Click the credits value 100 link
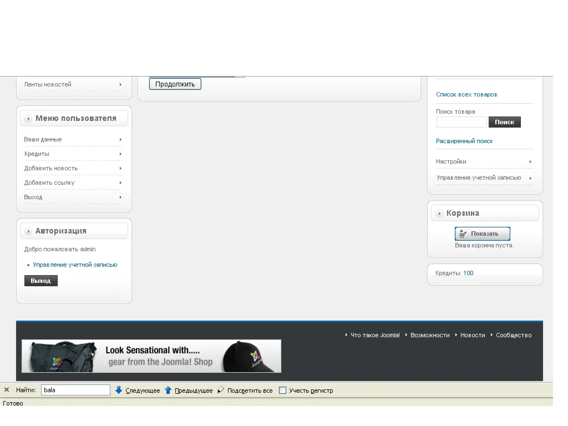 468,273
